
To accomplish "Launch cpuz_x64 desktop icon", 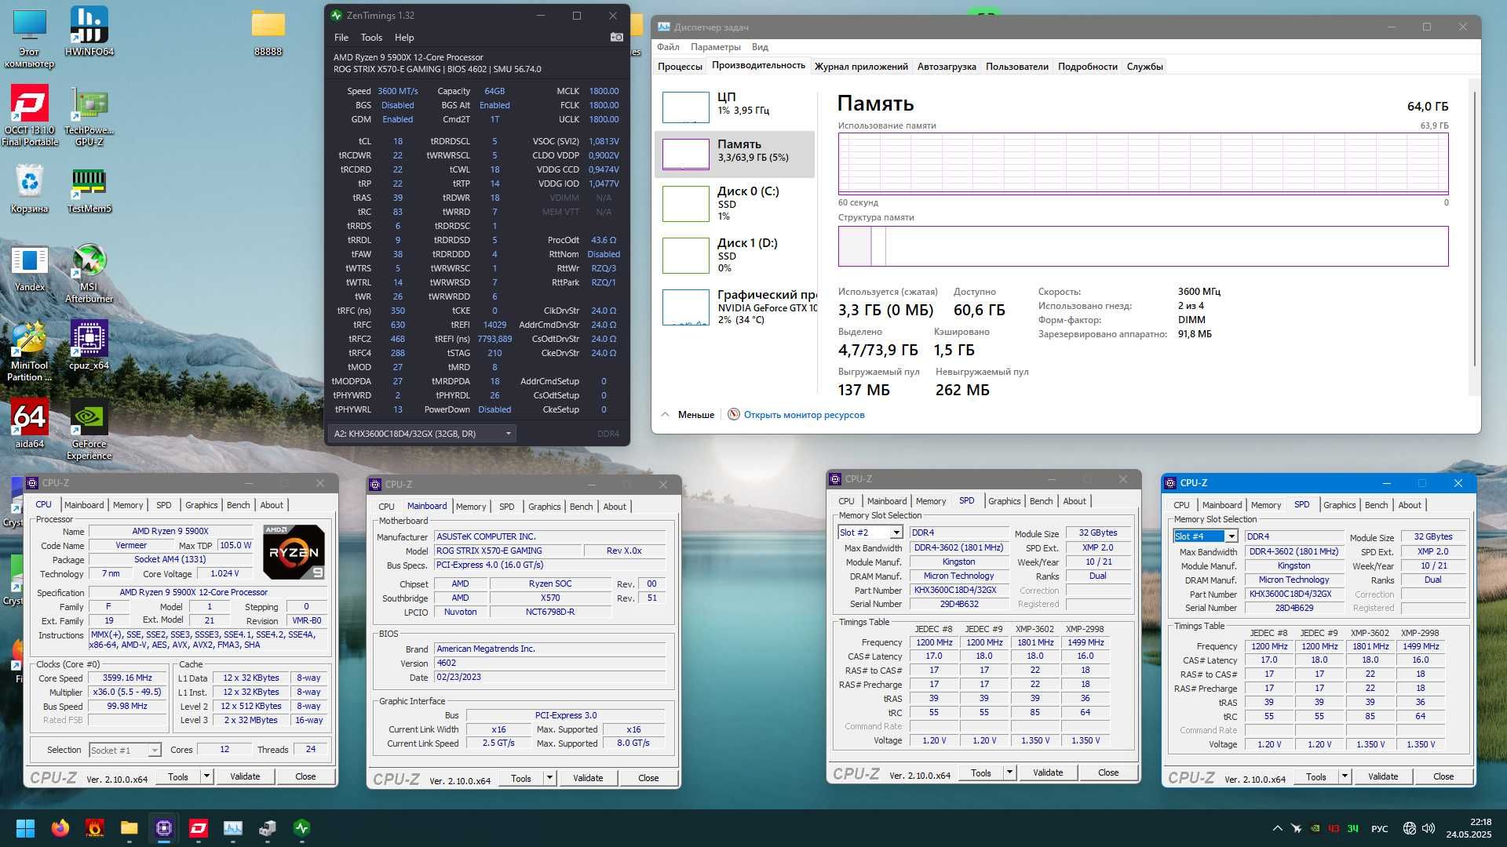I will (89, 345).
